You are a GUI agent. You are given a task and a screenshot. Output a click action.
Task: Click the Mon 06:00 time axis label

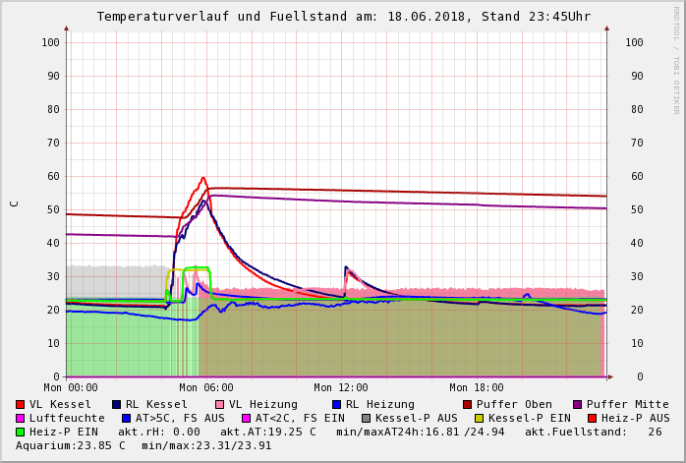[x=206, y=387]
